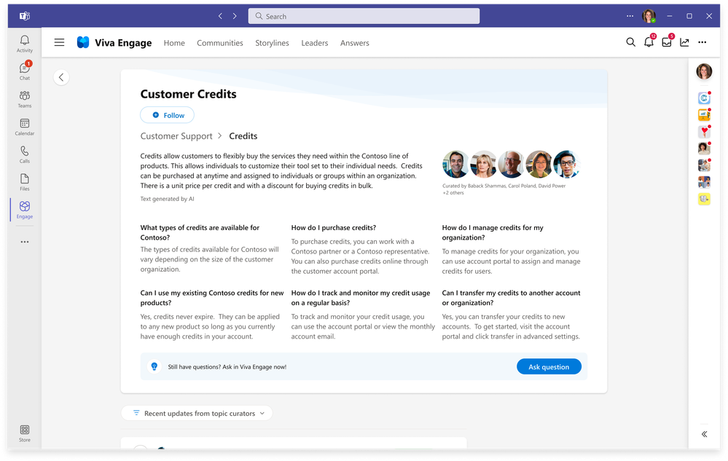Follow the Customer Credits topic
This screenshot has height=461, width=728.
coord(167,115)
